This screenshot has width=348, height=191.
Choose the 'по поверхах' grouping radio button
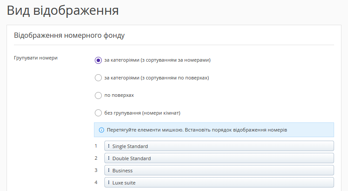tap(98, 95)
